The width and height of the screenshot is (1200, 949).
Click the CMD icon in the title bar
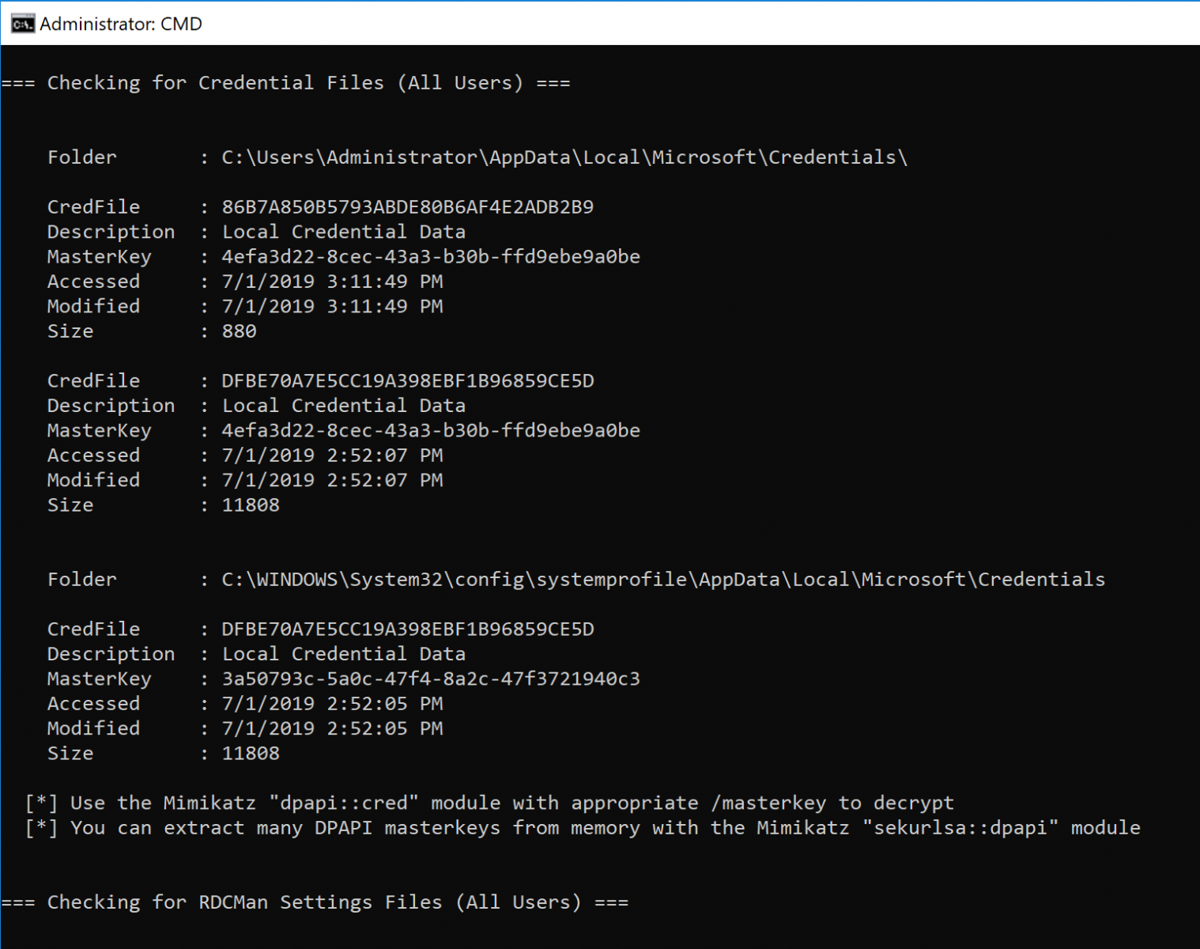(22, 24)
